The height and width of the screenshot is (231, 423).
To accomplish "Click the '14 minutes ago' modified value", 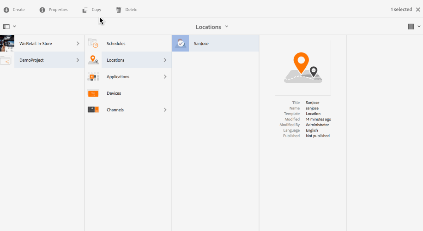I will [x=318, y=119].
